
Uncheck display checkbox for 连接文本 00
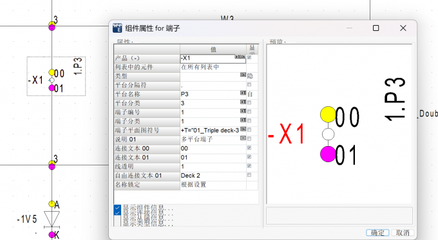point(249,147)
